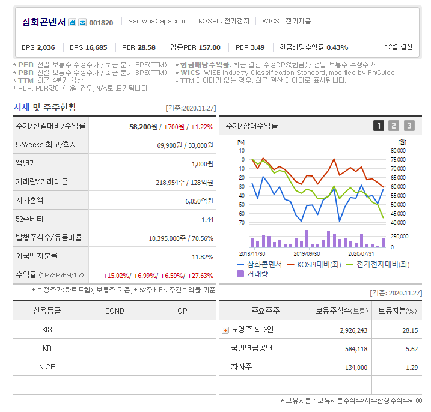The image size is (431, 412).
Task: Click the 주요주주 column header
Action: click(x=265, y=311)
